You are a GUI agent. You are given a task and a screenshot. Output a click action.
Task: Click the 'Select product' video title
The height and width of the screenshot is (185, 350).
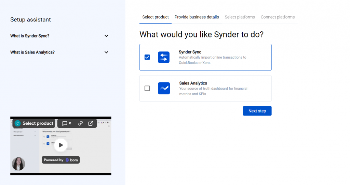38,123
